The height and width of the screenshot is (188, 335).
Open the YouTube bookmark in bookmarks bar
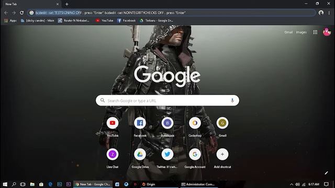[x=104, y=21]
